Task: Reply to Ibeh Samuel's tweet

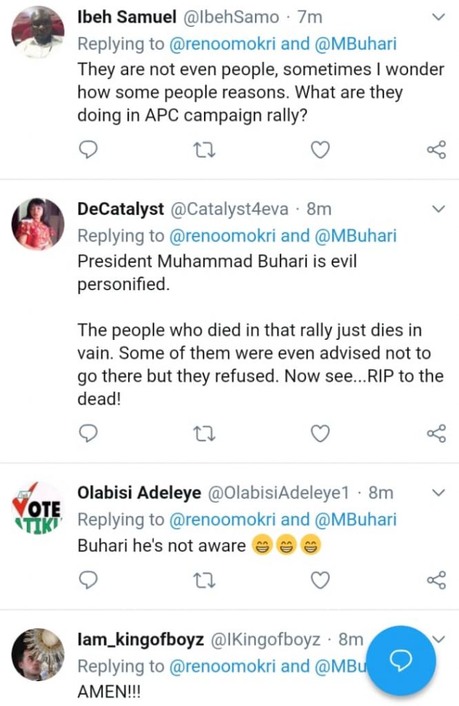Action: (x=88, y=149)
